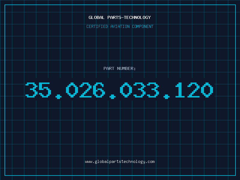Open the www.globalpartstechnology.com link
Image resolution: width=240 pixels, height=180 pixels.
tap(120, 162)
